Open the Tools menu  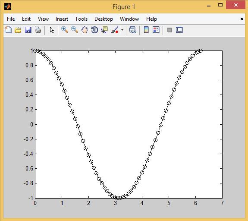[x=81, y=19]
